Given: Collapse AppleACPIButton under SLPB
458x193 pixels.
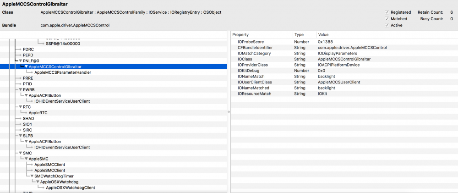Looking at the screenshot, I should click(x=26, y=142).
